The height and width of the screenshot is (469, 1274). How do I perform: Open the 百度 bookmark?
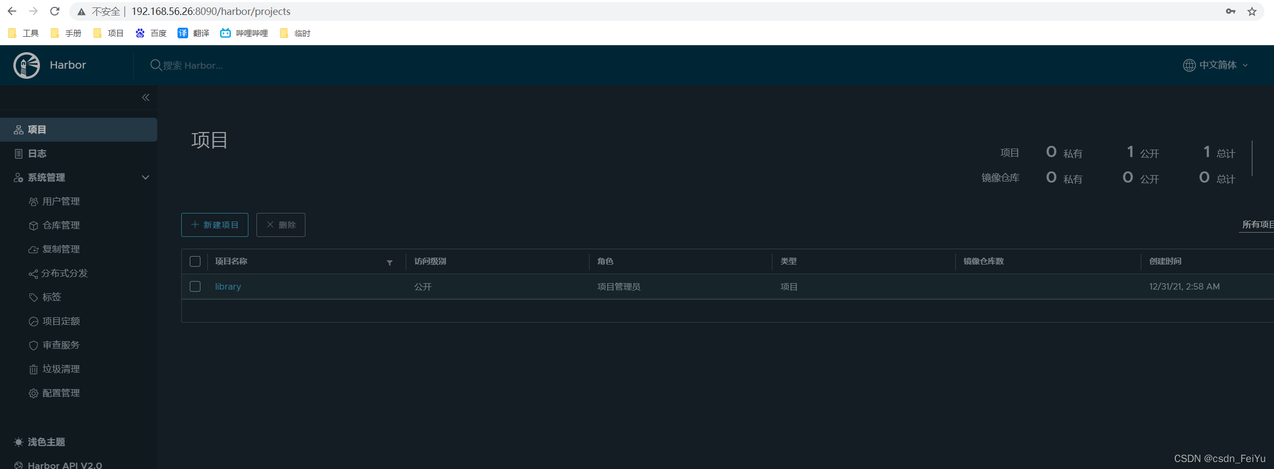pos(151,33)
